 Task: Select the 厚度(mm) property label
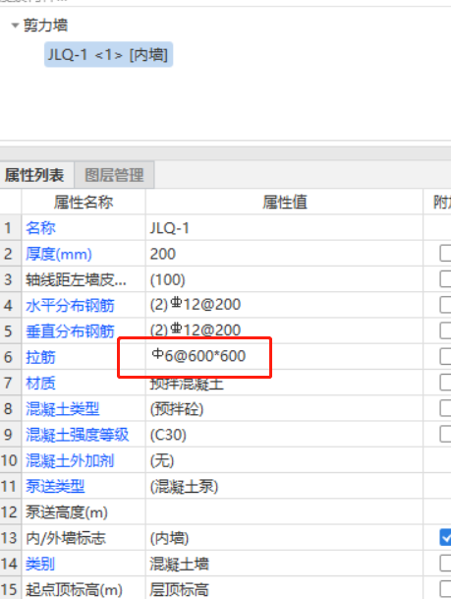click(x=59, y=254)
